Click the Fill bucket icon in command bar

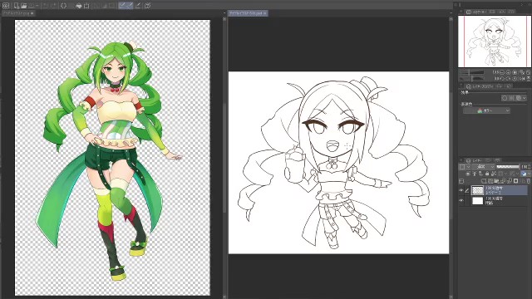click(79, 6)
